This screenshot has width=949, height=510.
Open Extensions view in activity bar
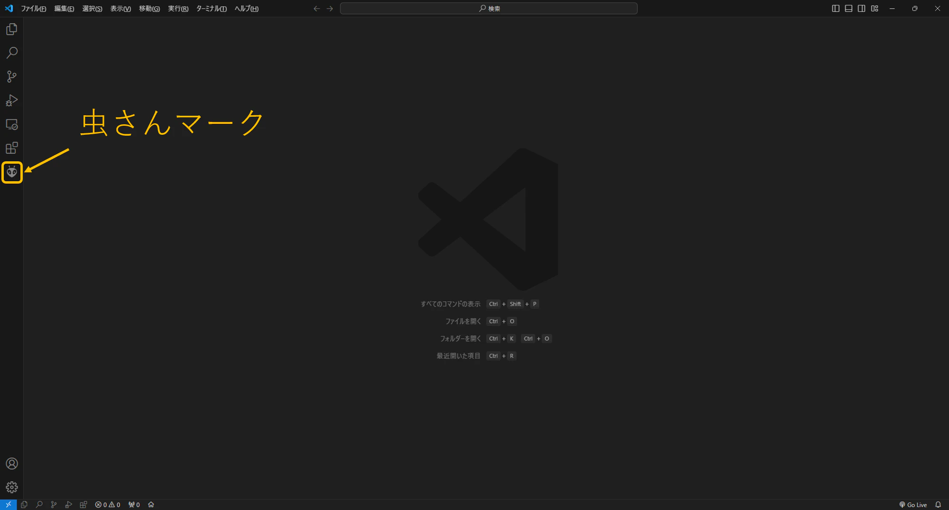(x=12, y=148)
